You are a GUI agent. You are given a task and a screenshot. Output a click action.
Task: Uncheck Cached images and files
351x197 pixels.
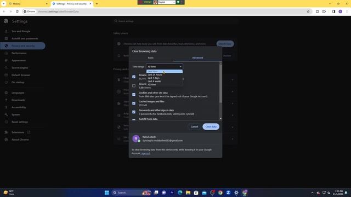coord(134,103)
